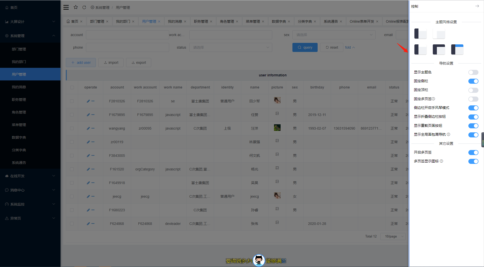Click the 在线开发 cloud icon
This screenshot has height=267, width=484.
[x=7, y=176]
